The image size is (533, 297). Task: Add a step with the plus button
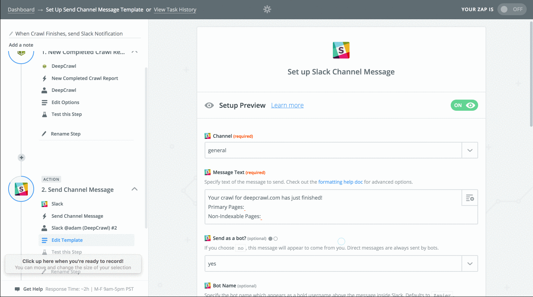[21, 158]
